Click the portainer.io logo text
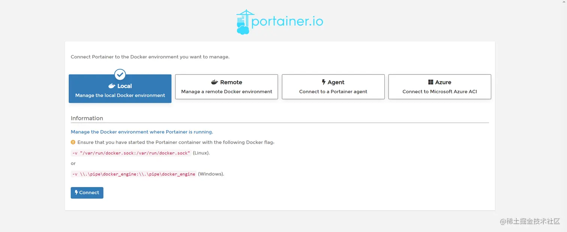 pyautogui.click(x=287, y=21)
